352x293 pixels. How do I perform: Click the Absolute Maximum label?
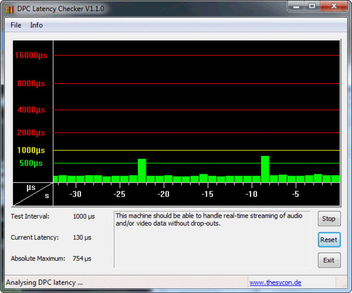[38, 258]
